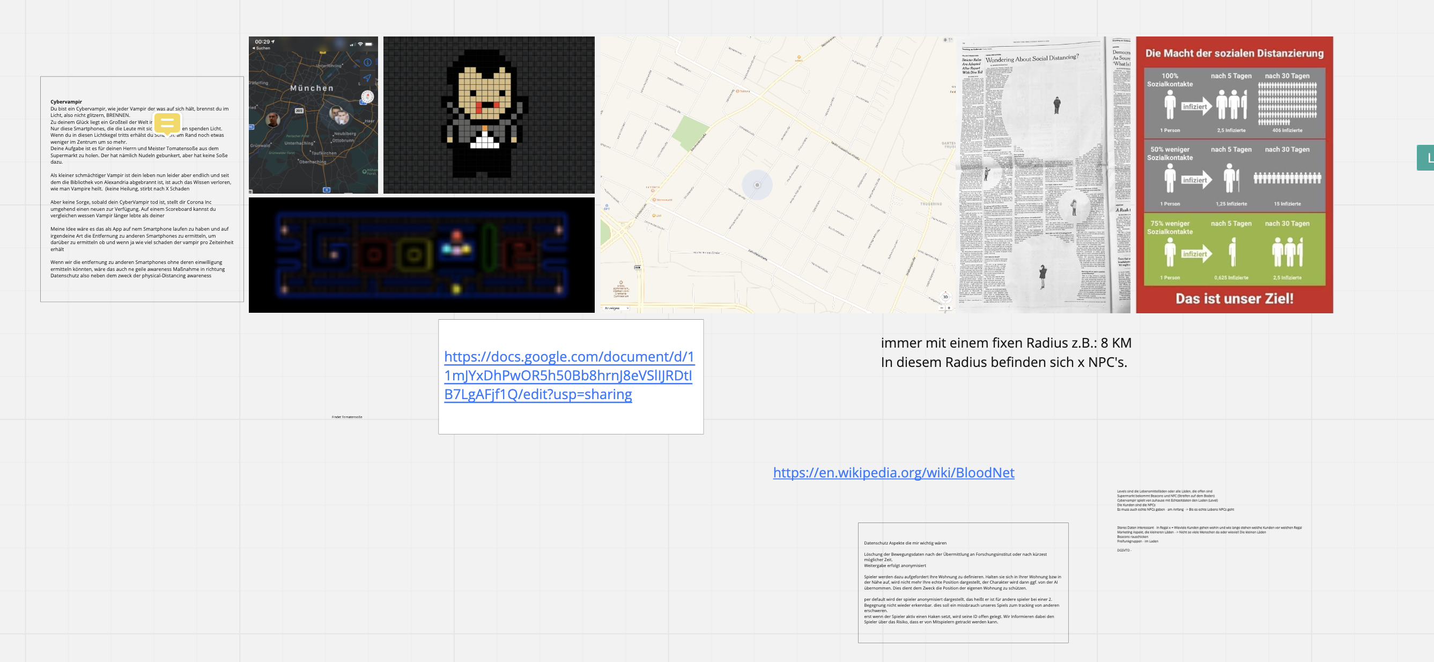This screenshot has height=662, width=1434.
Task: Toggle the 3D view button on the street map
Action: pos(945,297)
